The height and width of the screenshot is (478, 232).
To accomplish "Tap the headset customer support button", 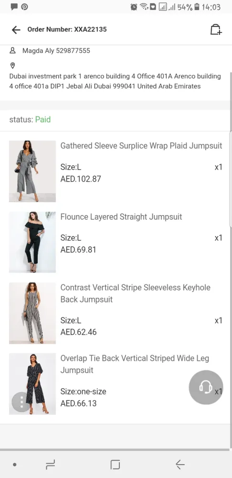I will [206, 387].
